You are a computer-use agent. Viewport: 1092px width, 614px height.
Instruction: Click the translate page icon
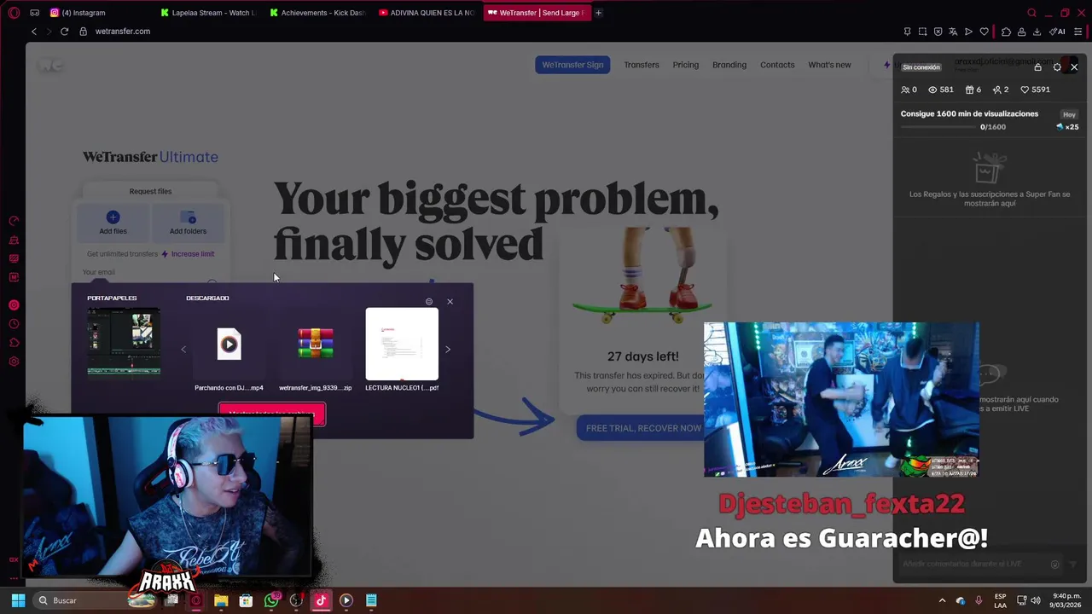coord(953,32)
